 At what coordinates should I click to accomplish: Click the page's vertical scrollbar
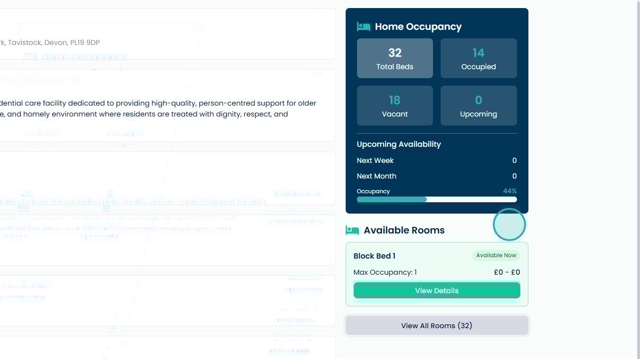point(638,179)
